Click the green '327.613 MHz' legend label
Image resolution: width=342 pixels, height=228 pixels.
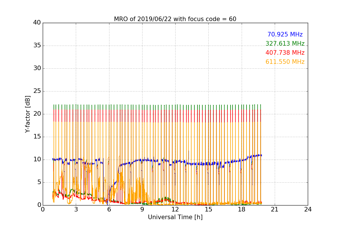285,44
